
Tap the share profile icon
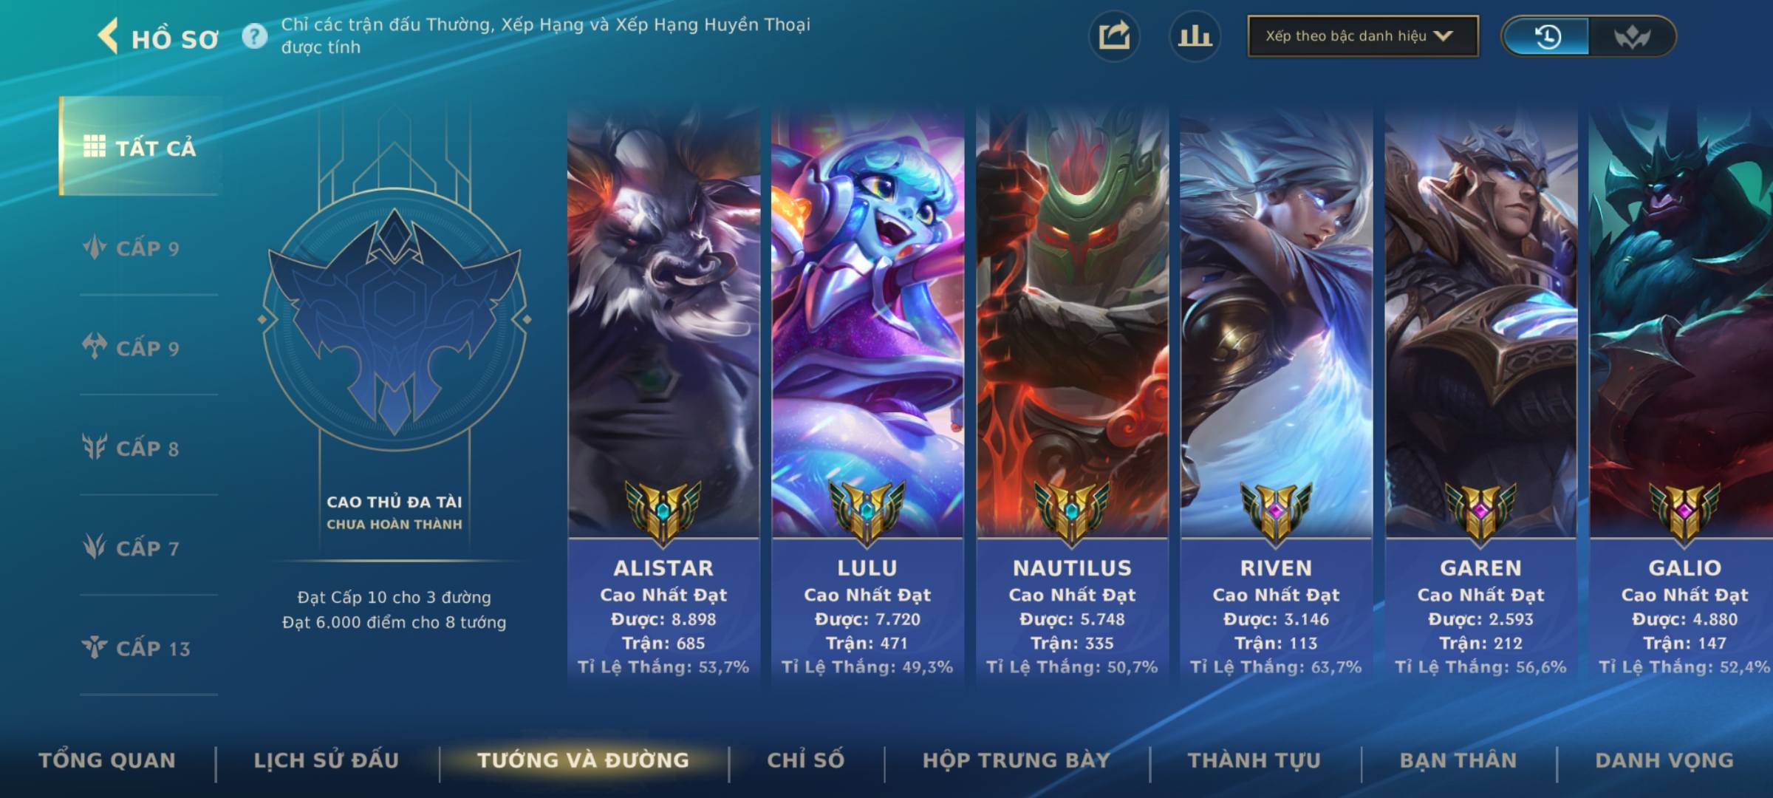1114,36
